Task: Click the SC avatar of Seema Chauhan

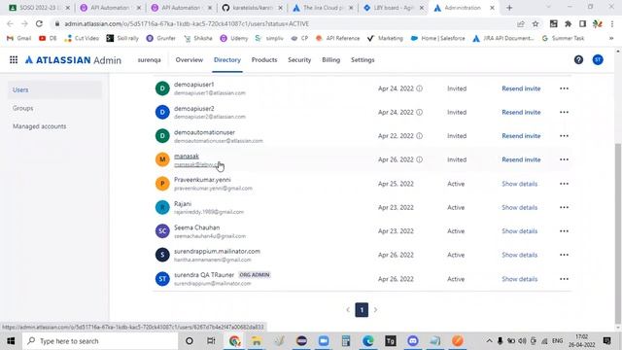Action: [x=162, y=231]
